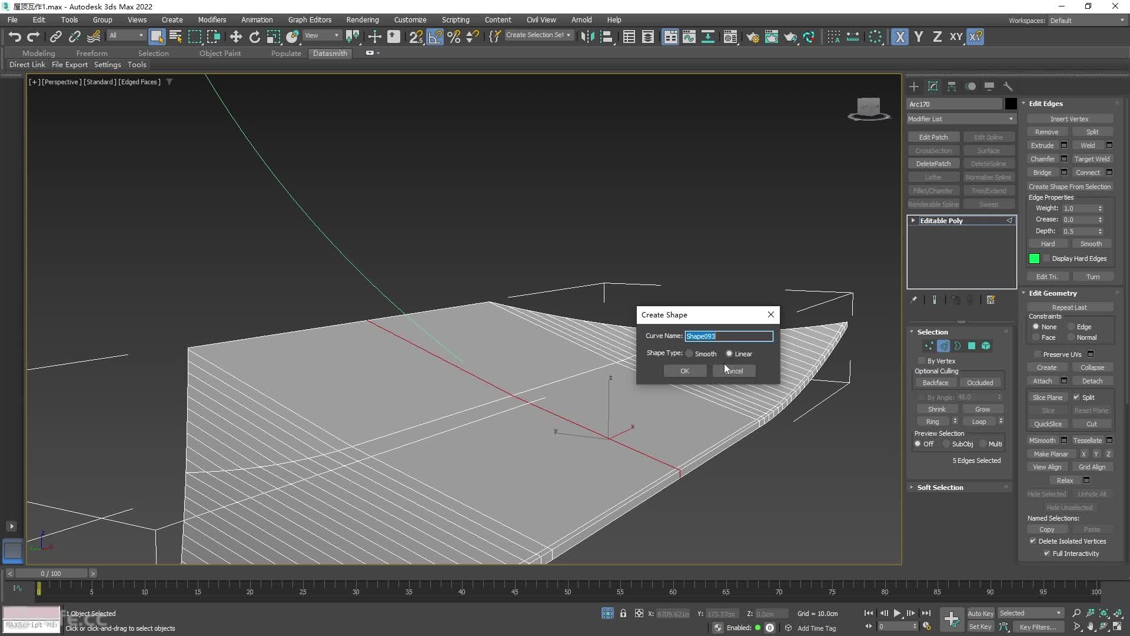1130x636 pixels.
Task: Select the Select and Link tool
Action: [x=56, y=37]
